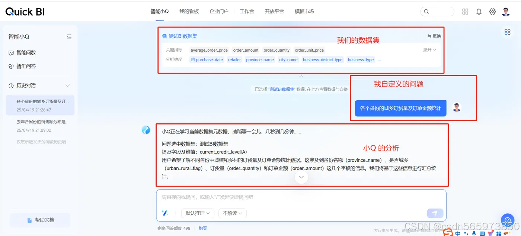
Task: Send the question using the paper-plane icon
Action: pyautogui.click(x=435, y=213)
